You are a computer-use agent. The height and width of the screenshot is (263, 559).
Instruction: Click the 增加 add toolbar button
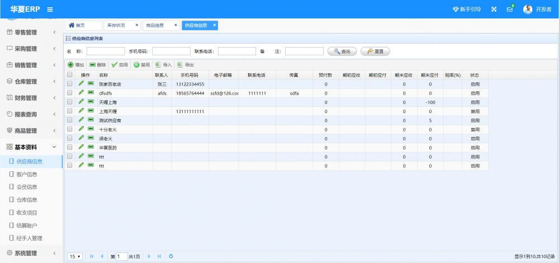click(76, 65)
